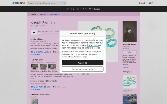Image resolution: width=167 pixels, height=104 pixels.
Task: Switch to the community tab
Action: point(55,14)
